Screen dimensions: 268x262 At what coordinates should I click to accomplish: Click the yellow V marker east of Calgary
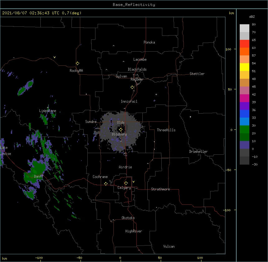point(133,182)
